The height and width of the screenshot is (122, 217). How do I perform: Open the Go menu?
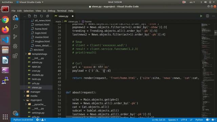click(x=44, y=11)
